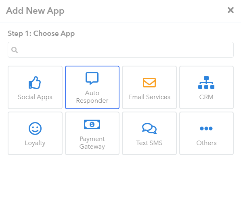This screenshot has width=241, height=199.
Task: Select the Auto Responder speech bubble icon
Action: [x=92, y=79]
